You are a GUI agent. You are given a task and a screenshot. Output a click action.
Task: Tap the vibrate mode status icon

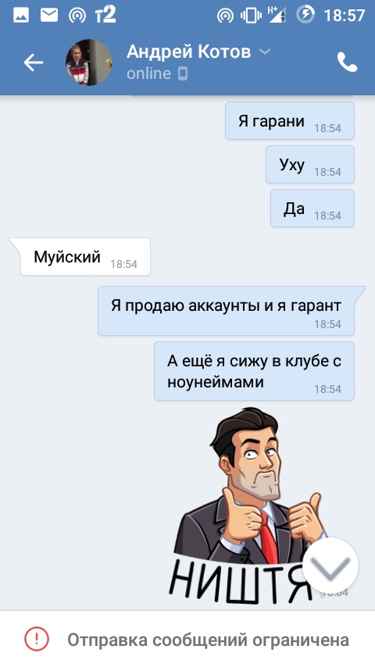point(251,16)
